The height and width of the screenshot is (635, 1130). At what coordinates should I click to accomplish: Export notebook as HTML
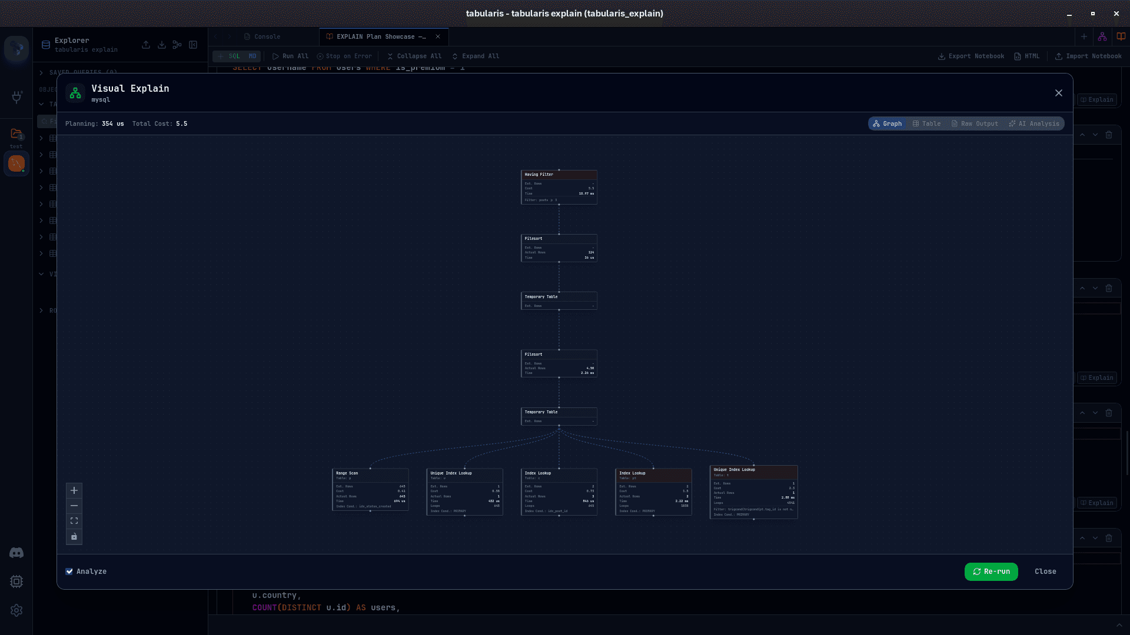coord(1027,56)
